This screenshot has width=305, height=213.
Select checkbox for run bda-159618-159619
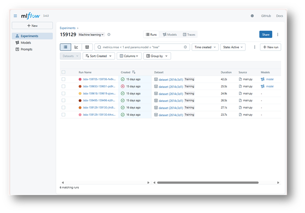(63, 93)
